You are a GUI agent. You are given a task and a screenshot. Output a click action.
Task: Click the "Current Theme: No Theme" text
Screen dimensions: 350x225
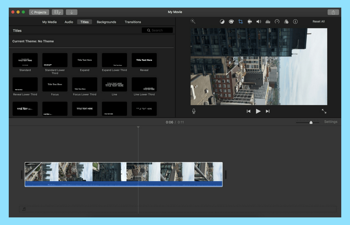33,41
